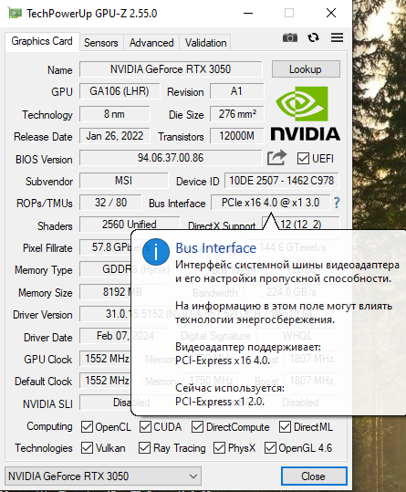
Task: Click the Lookup button
Action: click(x=306, y=69)
